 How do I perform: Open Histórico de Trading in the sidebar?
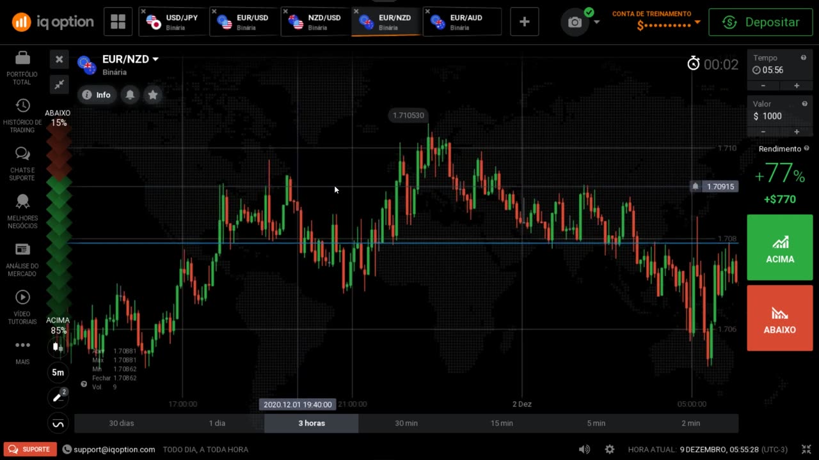[x=22, y=116]
